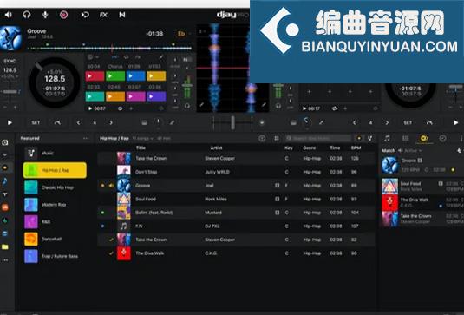Click the crossfader handle
This screenshot has height=315, width=464.
(233, 122)
